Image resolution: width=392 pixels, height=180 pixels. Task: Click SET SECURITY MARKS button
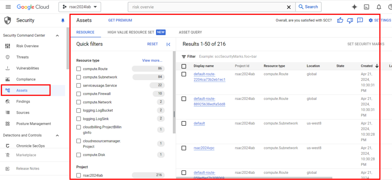366,44
